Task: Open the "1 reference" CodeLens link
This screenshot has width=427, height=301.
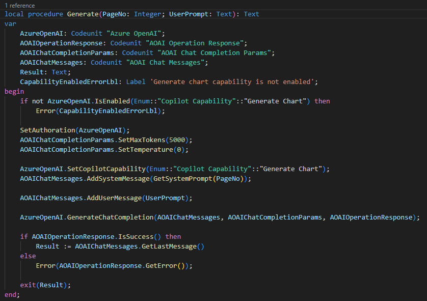Action: click(x=19, y=6)
